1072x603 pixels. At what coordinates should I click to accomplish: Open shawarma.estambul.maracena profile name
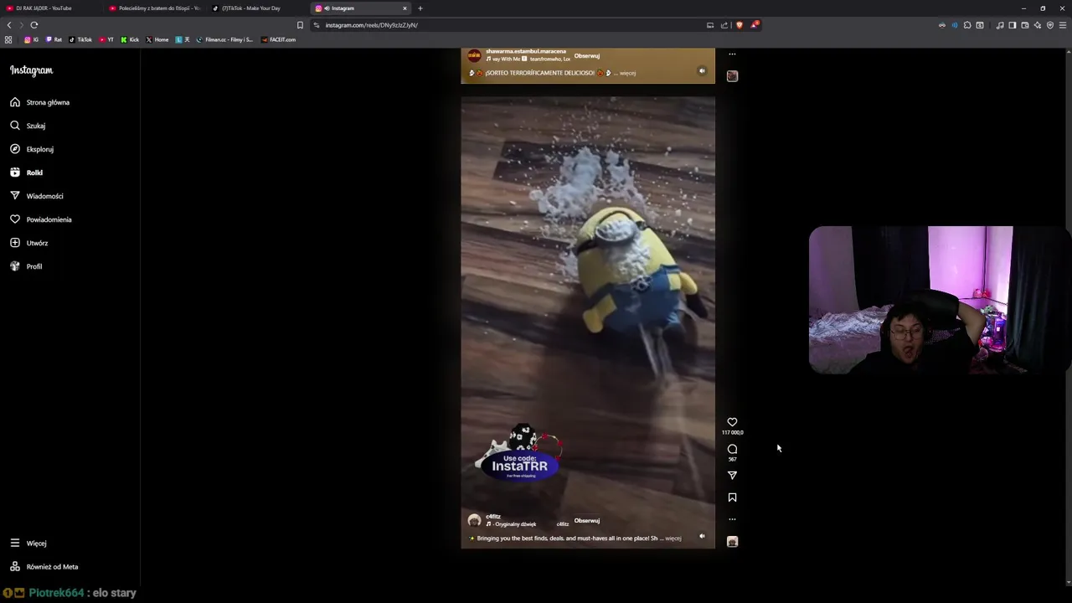tap(526, 52)
